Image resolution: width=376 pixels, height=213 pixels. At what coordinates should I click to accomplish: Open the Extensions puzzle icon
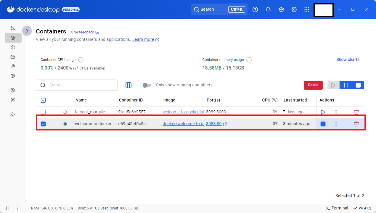[x=13, y=114]
